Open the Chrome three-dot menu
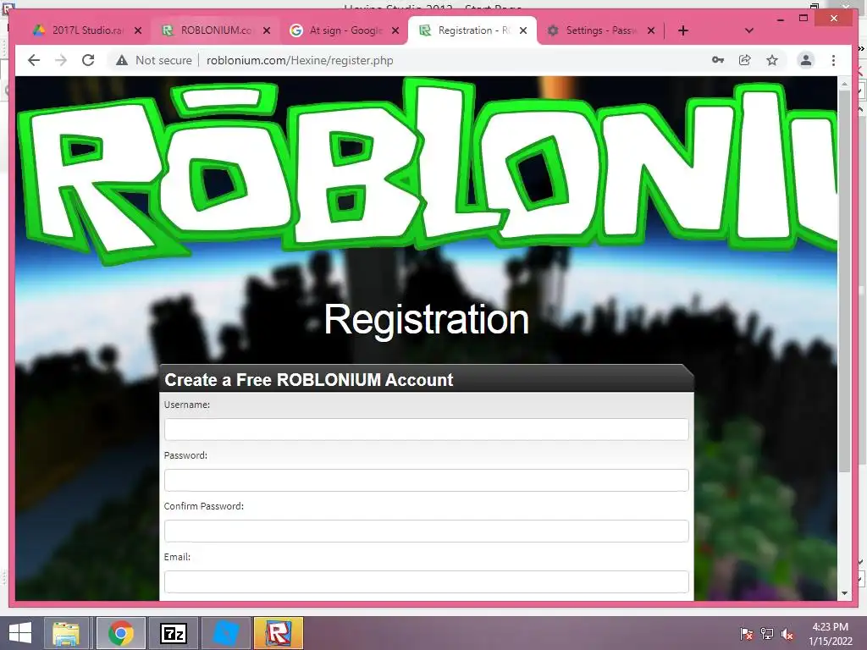The width and height of the screenshot is (867, 650). point(833,60)
